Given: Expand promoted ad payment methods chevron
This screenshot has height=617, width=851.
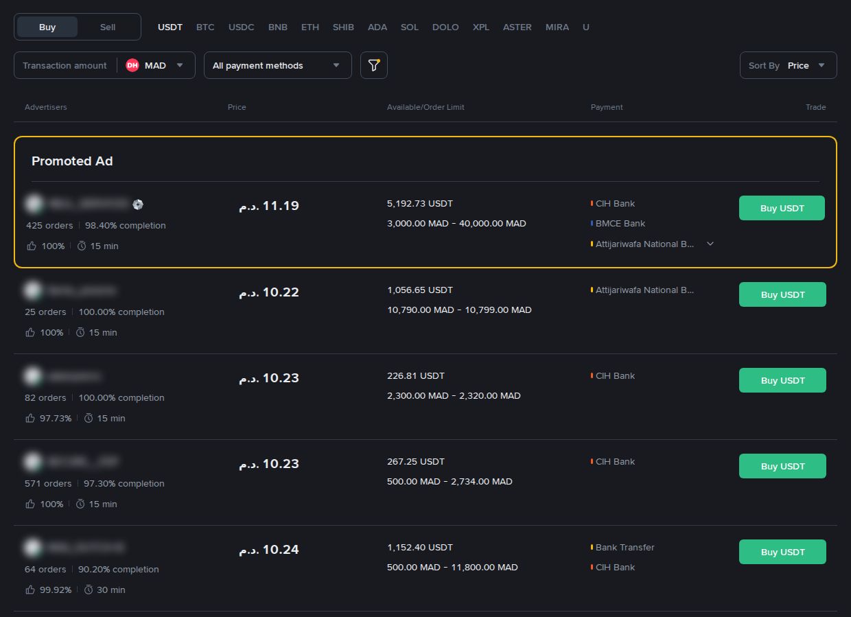Looking at the screenshot, I should [710, 244].
